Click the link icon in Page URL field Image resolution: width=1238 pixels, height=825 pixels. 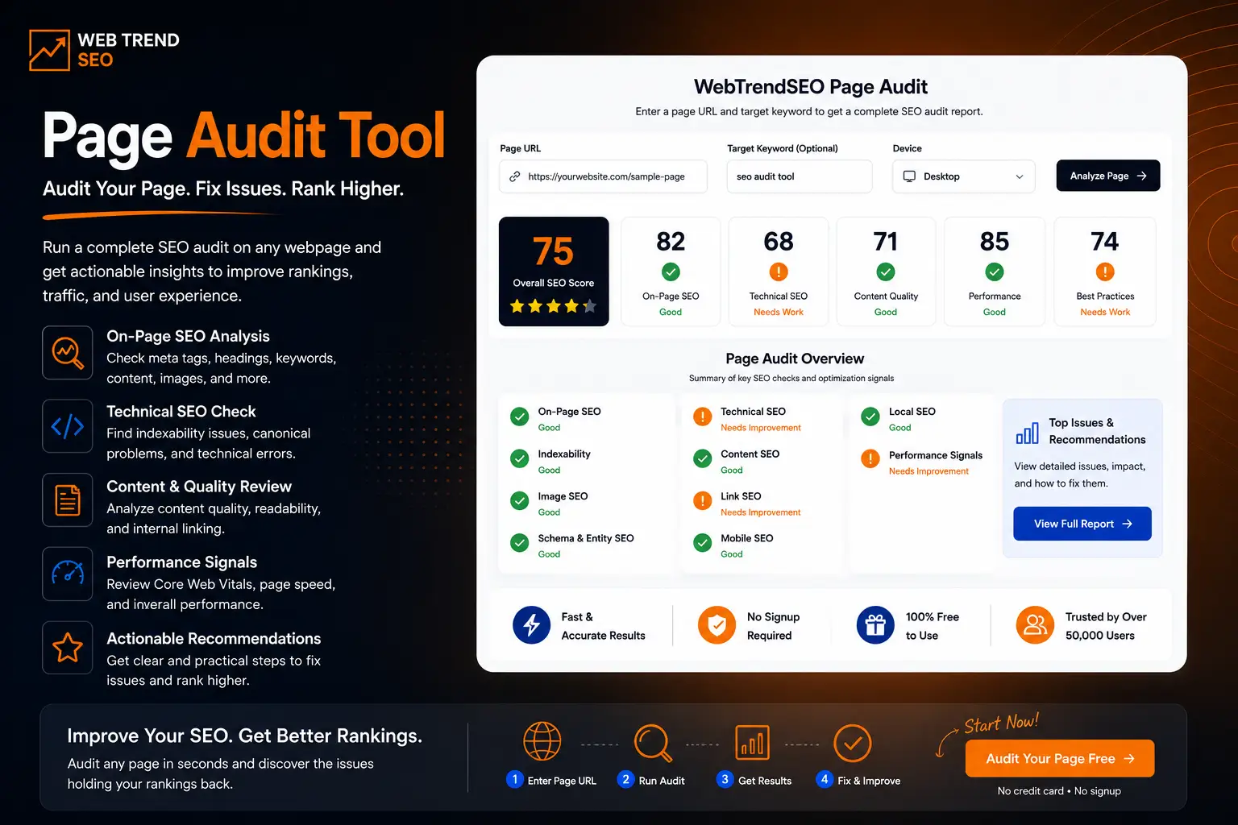[514, 176]
